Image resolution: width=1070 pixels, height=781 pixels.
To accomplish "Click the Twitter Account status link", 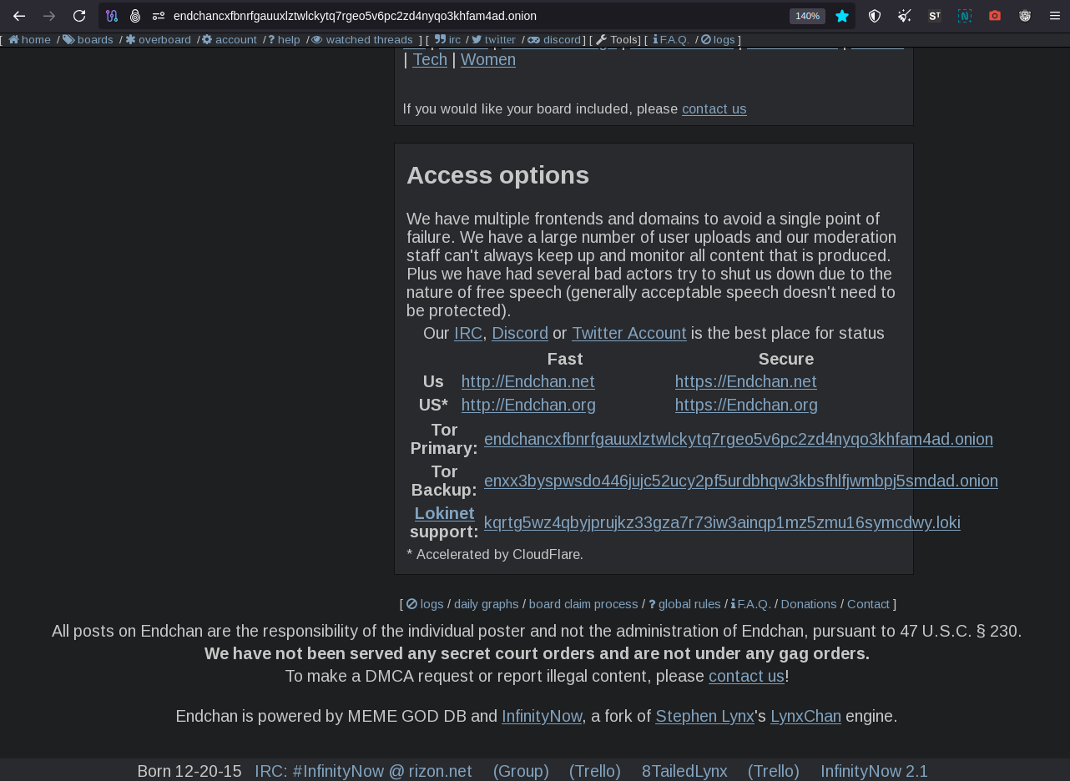I will coord(628,333).
